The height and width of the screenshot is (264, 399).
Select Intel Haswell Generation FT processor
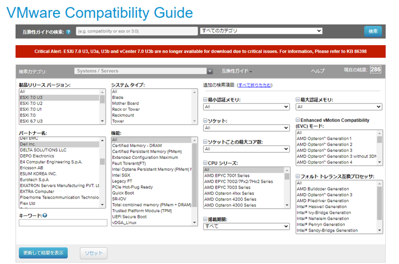[x=336, y=207]
